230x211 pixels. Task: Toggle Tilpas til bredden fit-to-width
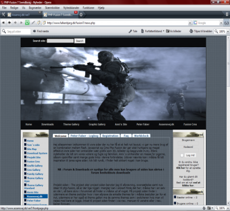201,31
